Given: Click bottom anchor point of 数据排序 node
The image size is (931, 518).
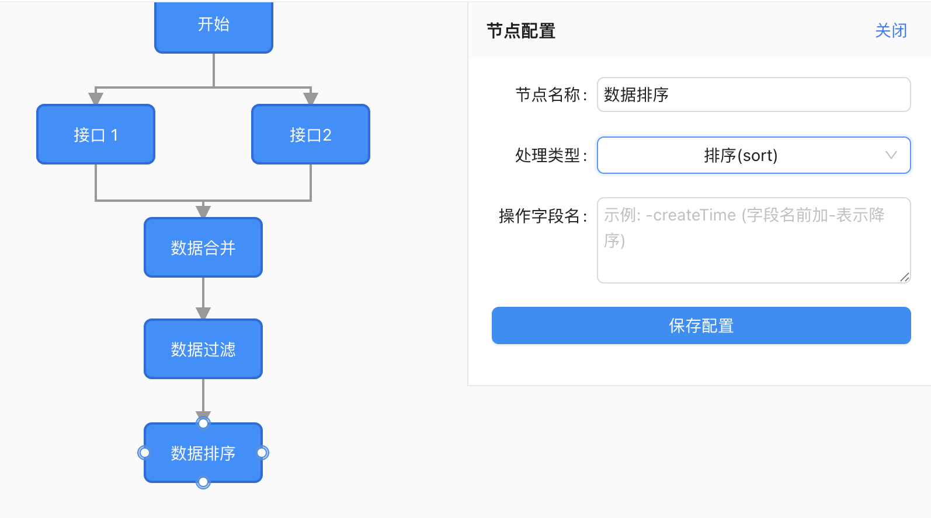Looking at the screenshot, I should tap(203, 482).
